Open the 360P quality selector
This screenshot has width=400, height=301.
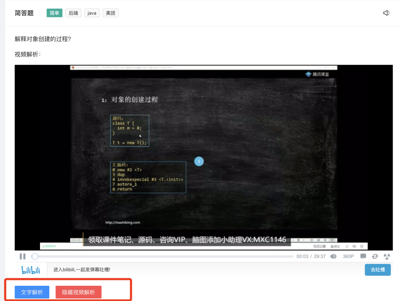(x=348, y=256)
